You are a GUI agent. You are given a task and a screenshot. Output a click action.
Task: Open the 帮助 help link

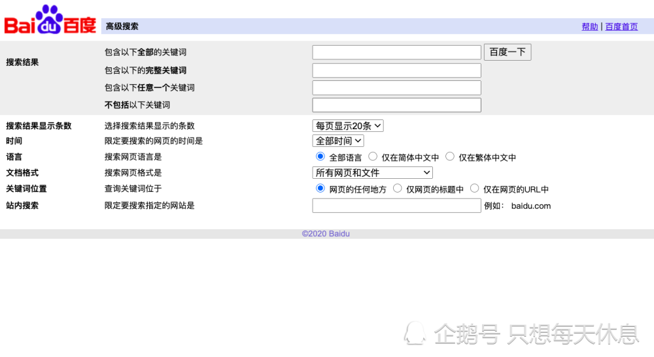[590, 27]
